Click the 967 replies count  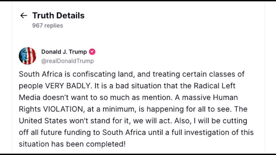point(47,26)
